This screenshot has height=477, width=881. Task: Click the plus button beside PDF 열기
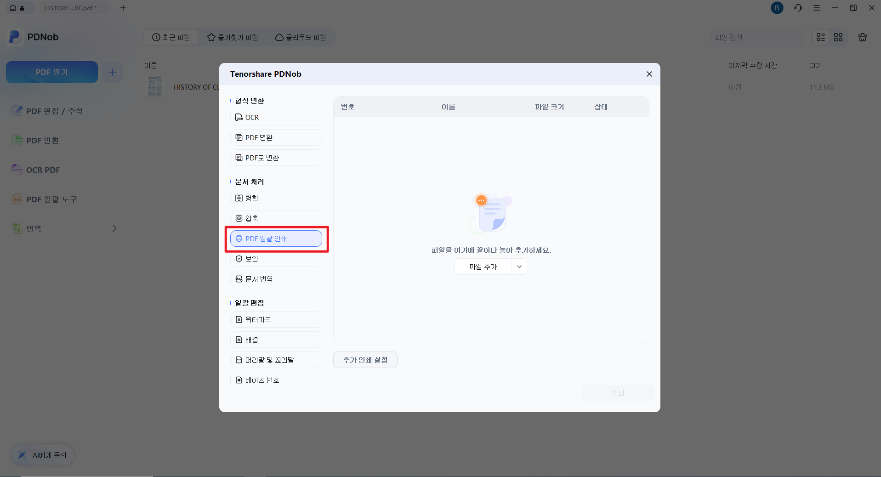pos(113,72)
